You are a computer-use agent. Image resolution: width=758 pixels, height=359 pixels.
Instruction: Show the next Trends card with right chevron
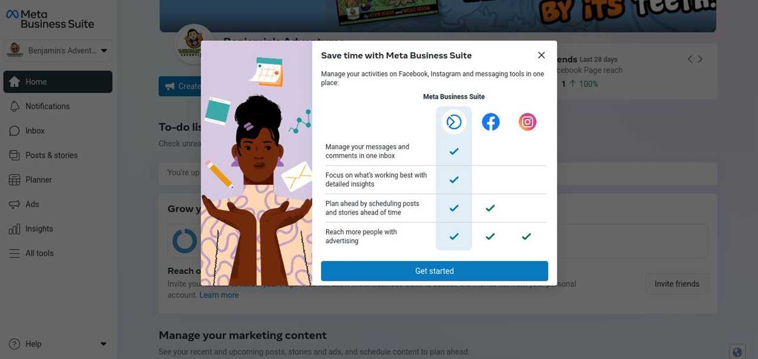(701, 59)
